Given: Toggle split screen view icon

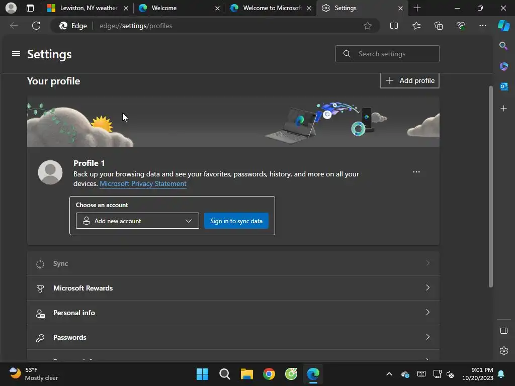Looking at the screenshot, I should (394, 26).
